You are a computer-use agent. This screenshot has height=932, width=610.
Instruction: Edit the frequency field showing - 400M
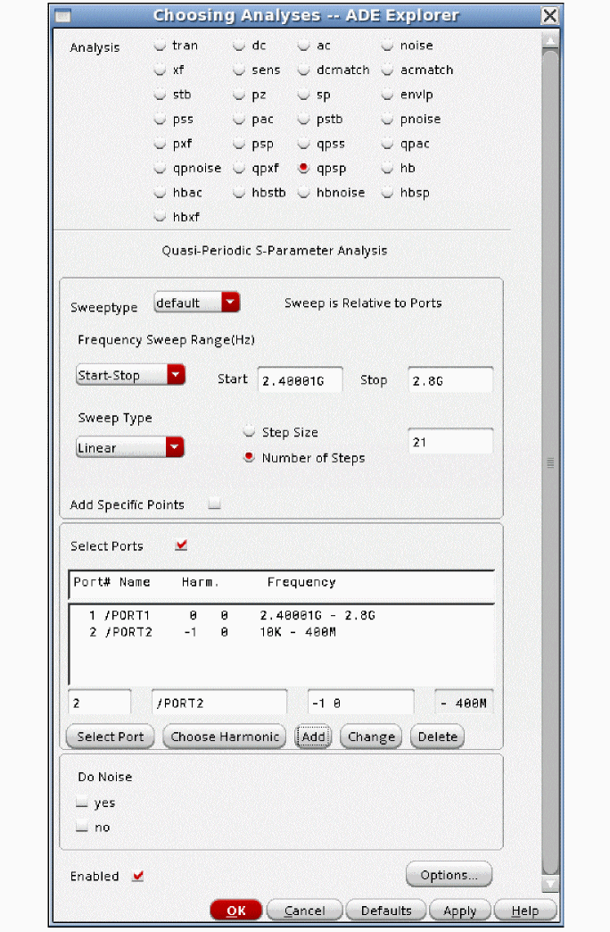pyautogui.click(x=464, y=703)
